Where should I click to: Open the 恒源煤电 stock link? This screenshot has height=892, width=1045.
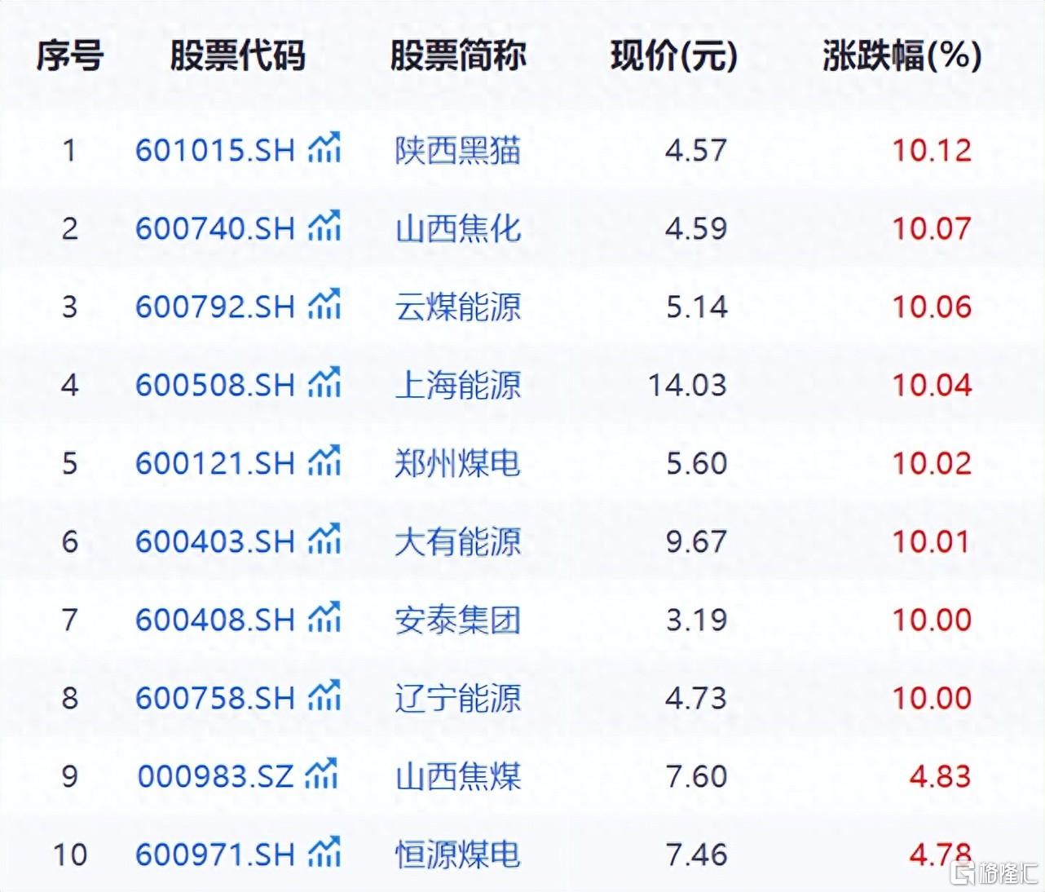click(x=457, y=855)
